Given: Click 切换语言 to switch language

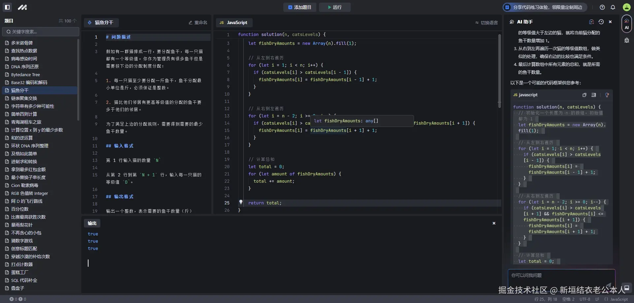Looking at the screenshot, I should point(486,23).
